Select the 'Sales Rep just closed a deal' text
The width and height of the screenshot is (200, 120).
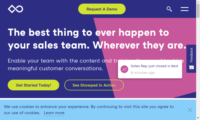click(x=154, y=66)
